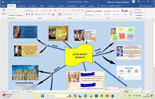Click the sort A-Z icon
The image size is (155, 99).
[x=79, y=10]
